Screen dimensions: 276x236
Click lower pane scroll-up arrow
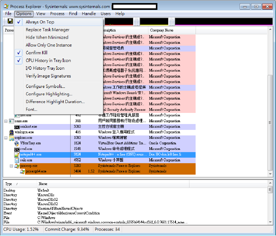[270, 183]
